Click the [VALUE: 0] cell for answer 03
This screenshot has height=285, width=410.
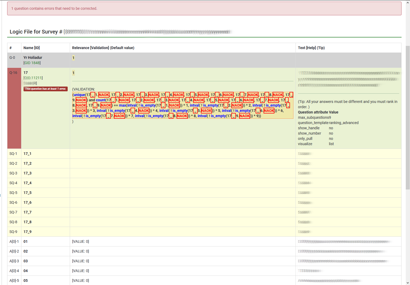click(81, 261)
